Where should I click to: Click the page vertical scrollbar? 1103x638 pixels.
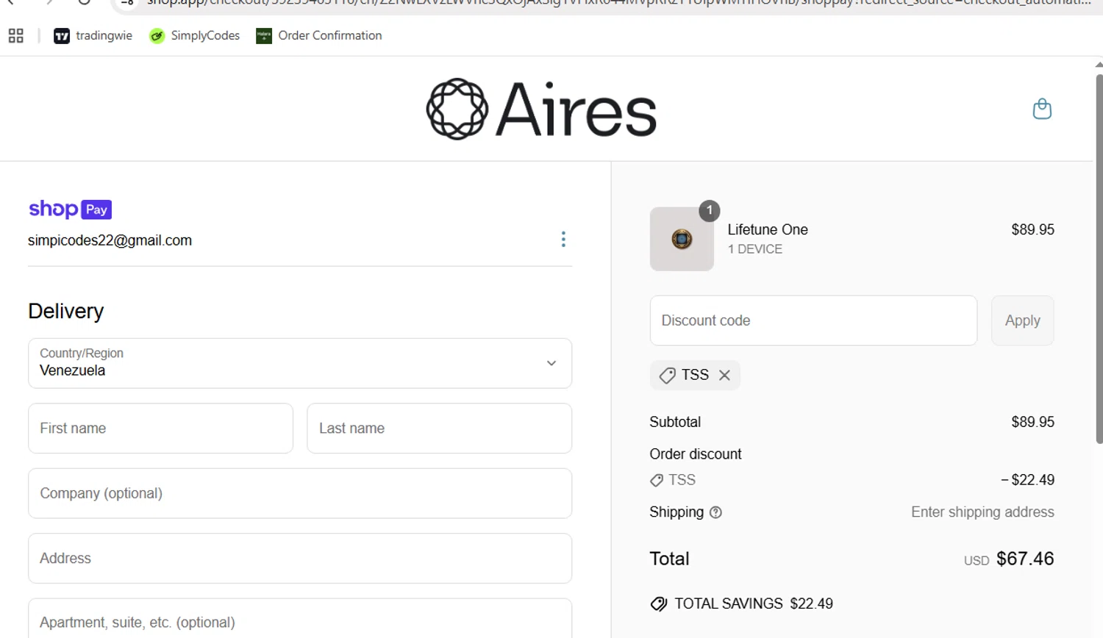1099,257
